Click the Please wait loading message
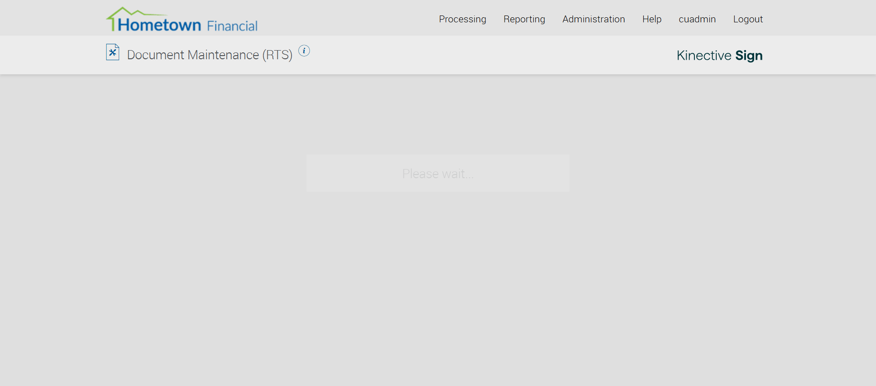 [438, 174]
